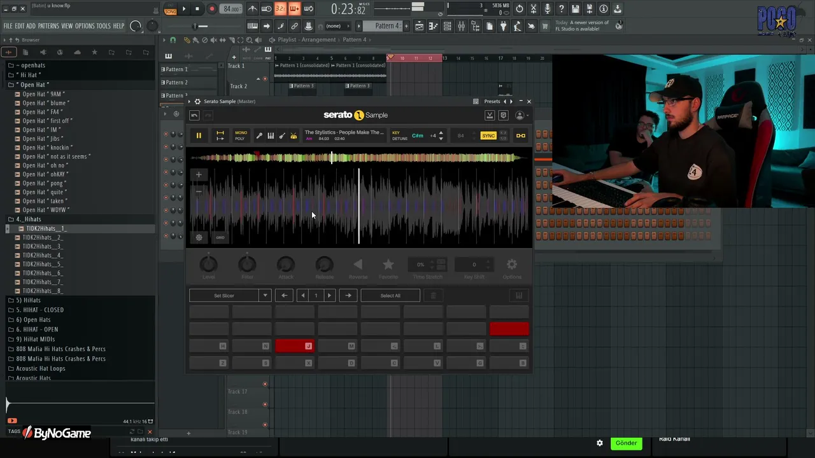Click the red highlighted pad labeled J
815x458 pixels.
click(294, 345)
